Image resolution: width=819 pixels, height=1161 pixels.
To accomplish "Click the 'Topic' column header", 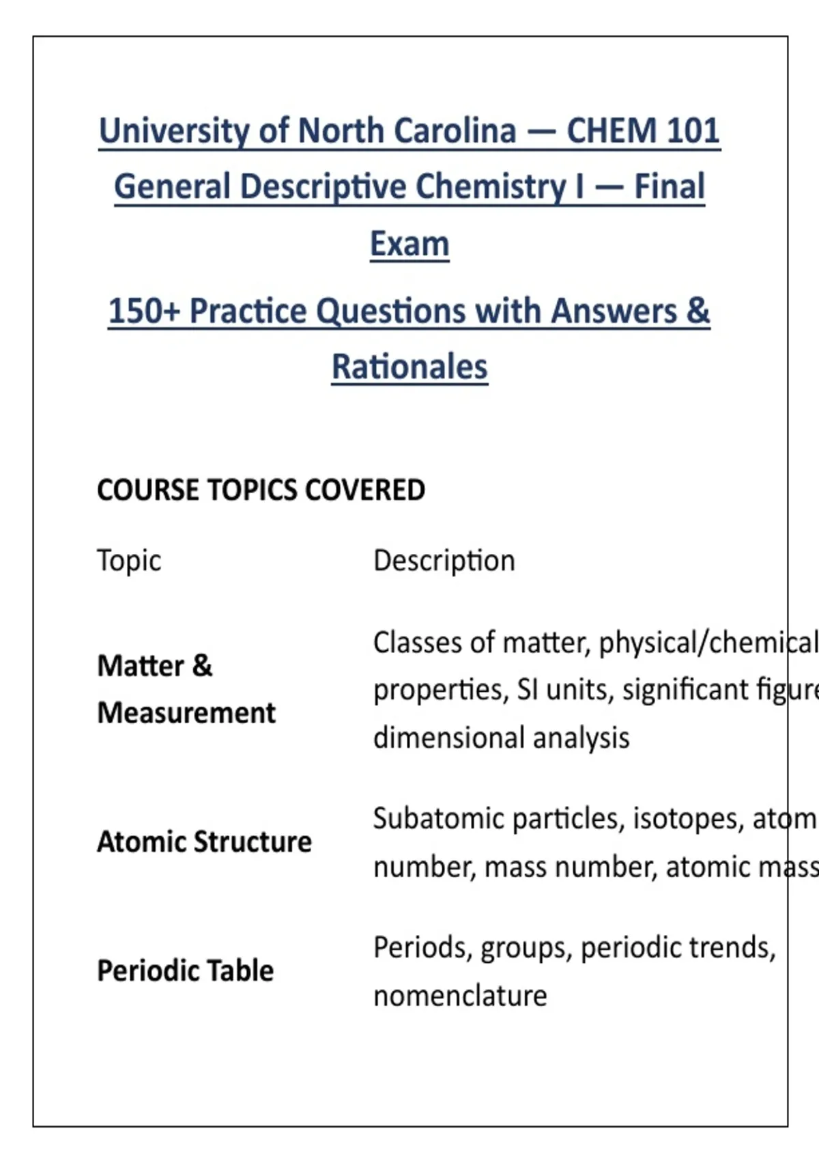I will pos(129,561).
